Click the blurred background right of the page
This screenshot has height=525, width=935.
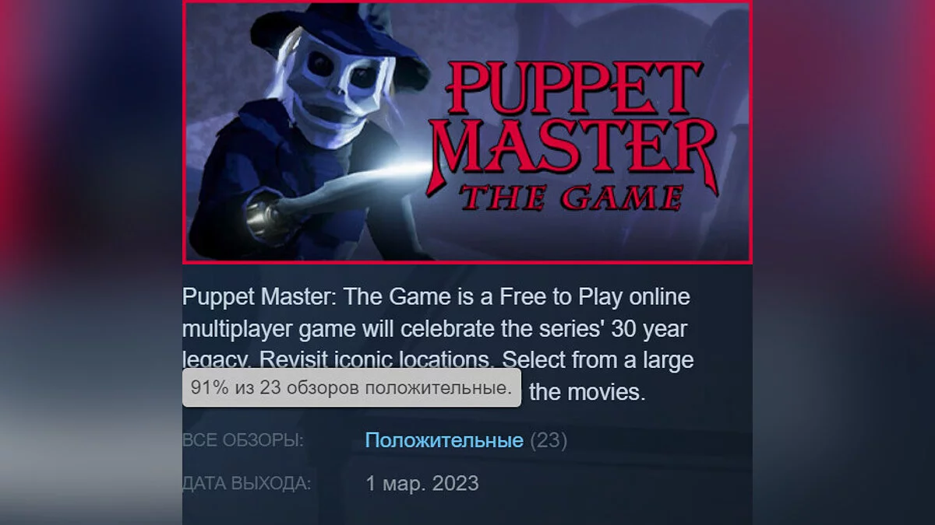[844, 262]
